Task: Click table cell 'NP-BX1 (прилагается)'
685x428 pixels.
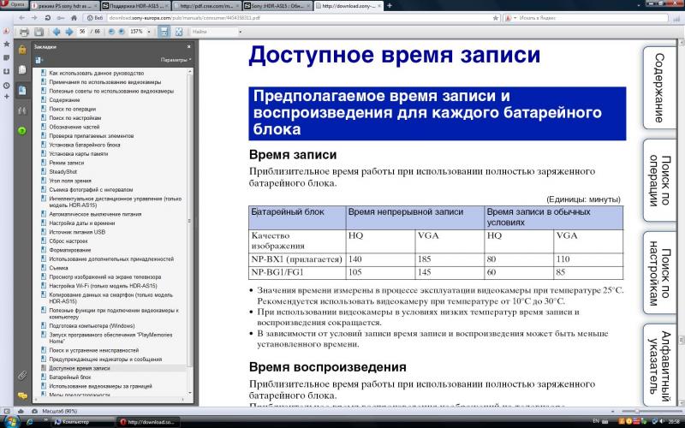Action: pyautogui.click(x=297, y=259)
